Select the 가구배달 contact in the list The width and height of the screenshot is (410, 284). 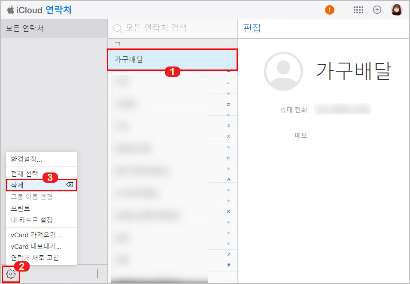[x=172, y=59]
